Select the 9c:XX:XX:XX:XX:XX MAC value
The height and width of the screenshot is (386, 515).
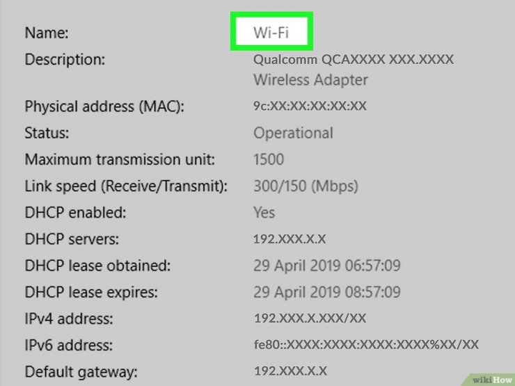[310, 106]
